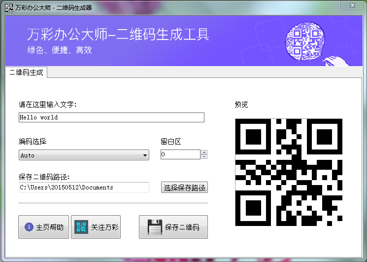This screenshot has width=367, height=262.
Task: Switch to the 二维码生成 tab
Action: [x=26, y=73]
